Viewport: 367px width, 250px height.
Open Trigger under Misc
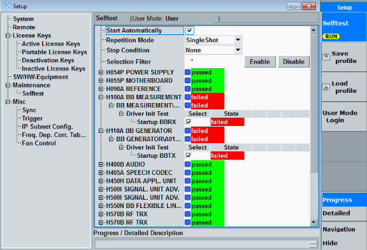(32, 118)
